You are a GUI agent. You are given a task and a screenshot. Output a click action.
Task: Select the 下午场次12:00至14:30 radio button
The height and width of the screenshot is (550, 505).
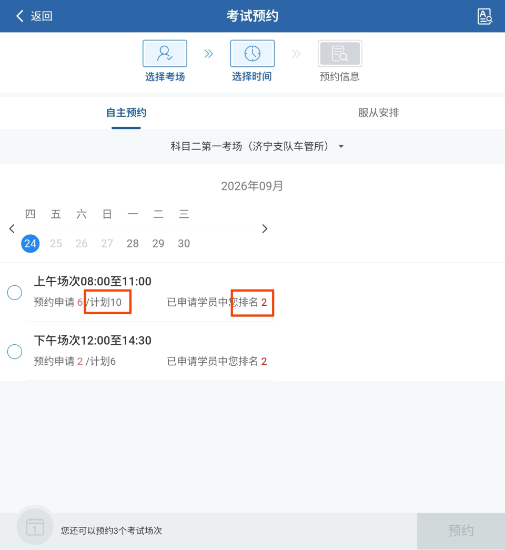(x=15, y=352)
